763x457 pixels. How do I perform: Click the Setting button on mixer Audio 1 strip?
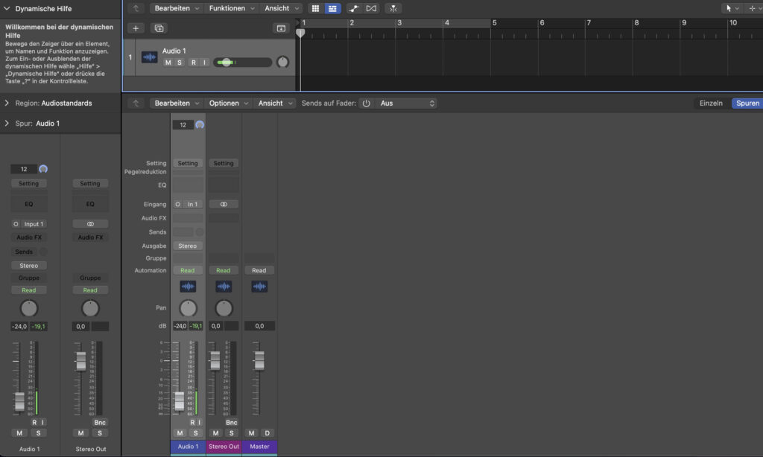[x=188, y=163]
